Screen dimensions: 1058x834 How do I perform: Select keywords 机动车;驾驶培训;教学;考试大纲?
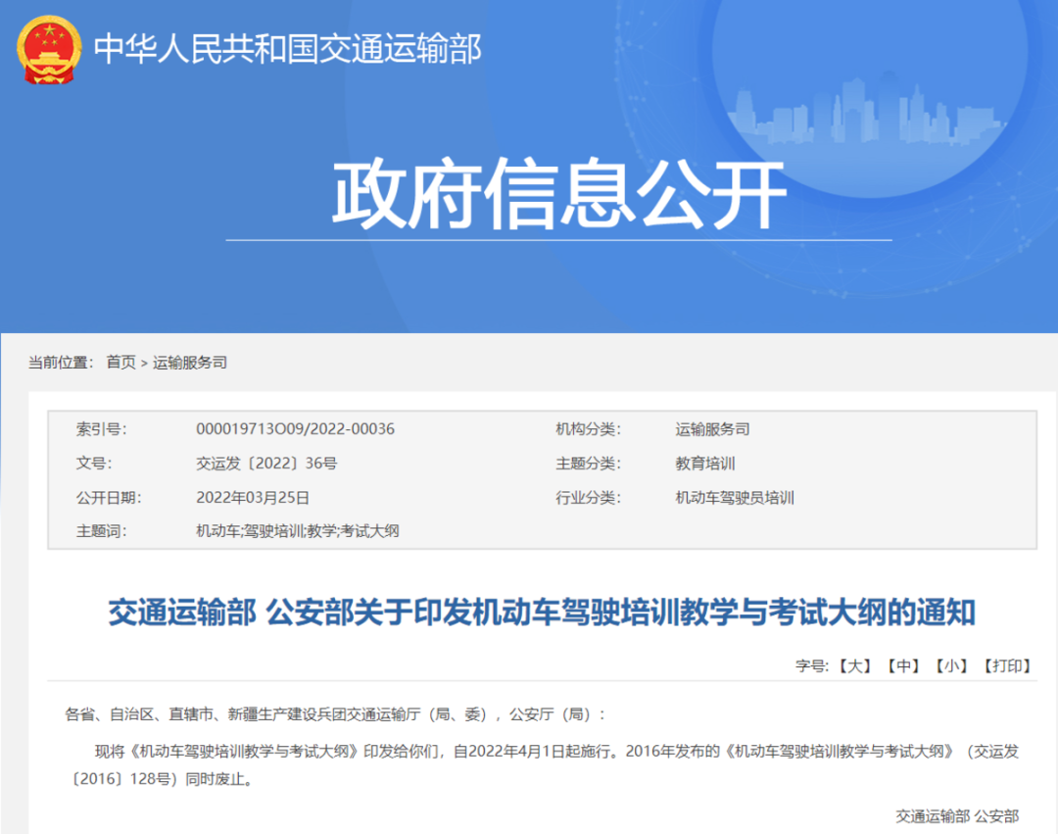[x=298, y=531]
